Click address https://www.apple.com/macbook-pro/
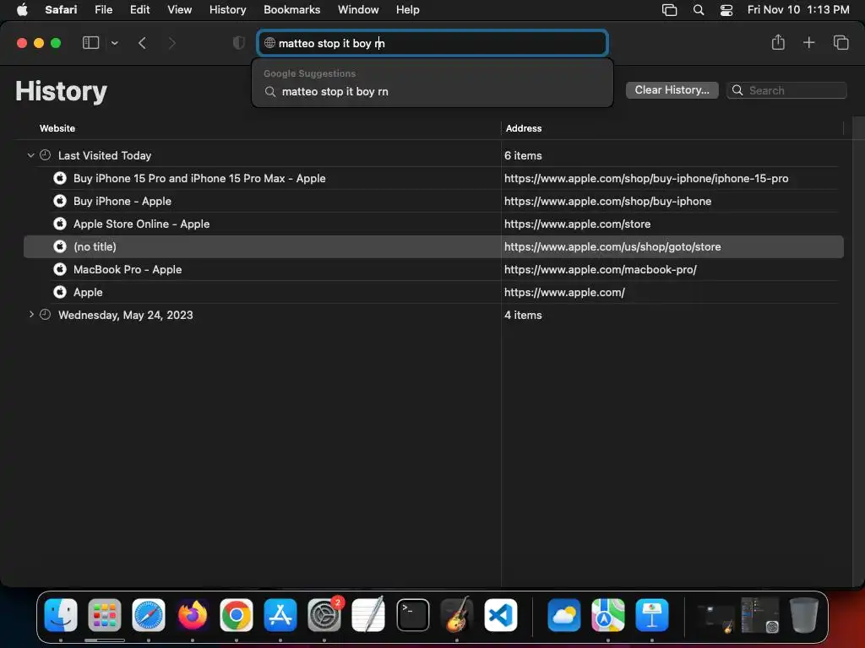 click(601, 270)
